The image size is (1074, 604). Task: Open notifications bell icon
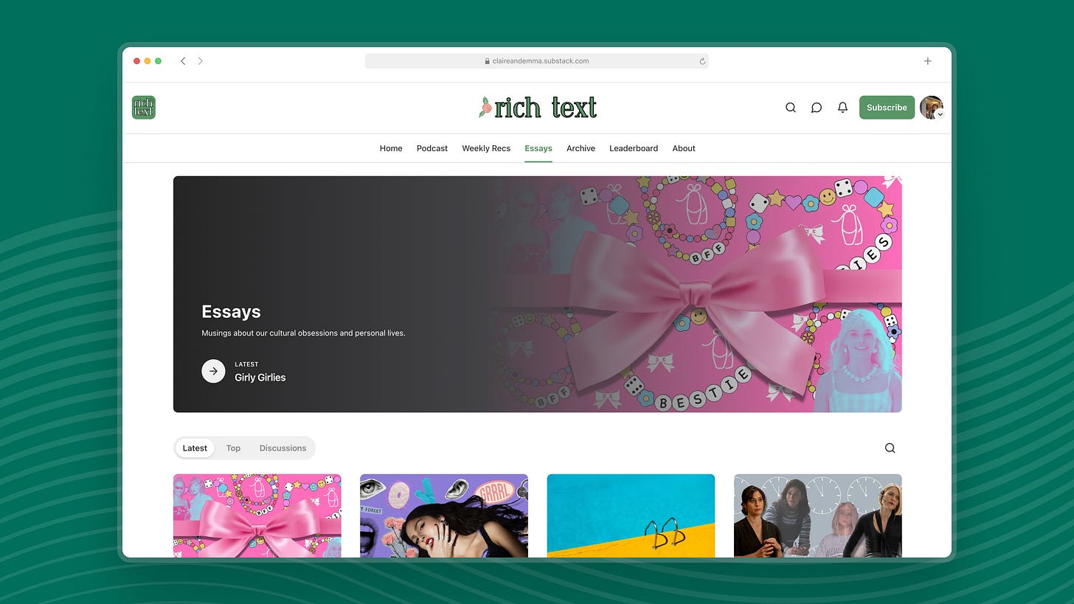[x=842, y=108]
